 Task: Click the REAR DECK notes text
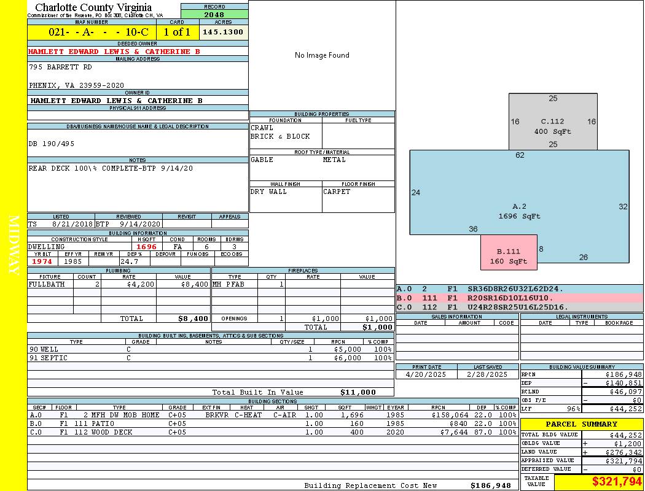pos(110,168)
